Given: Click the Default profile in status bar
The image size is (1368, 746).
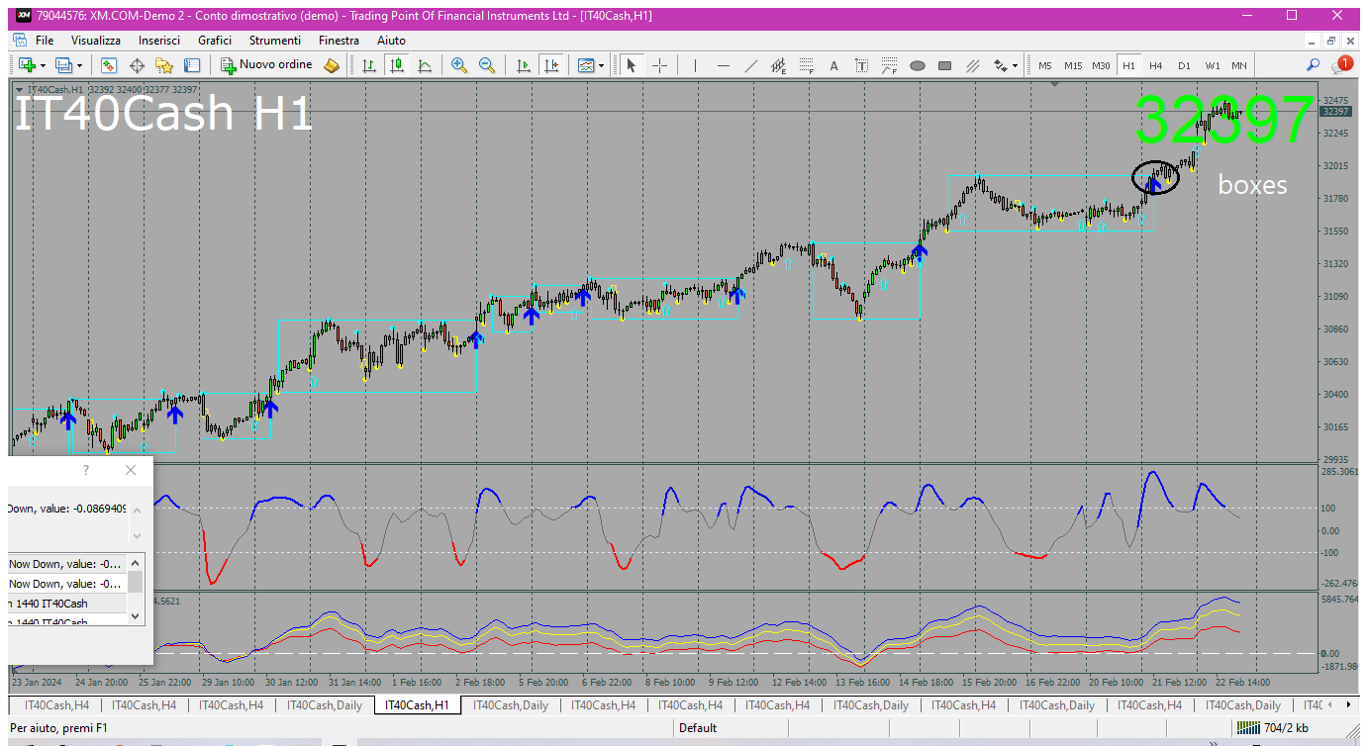Looking at the screenshot, I should click(698, 728).
